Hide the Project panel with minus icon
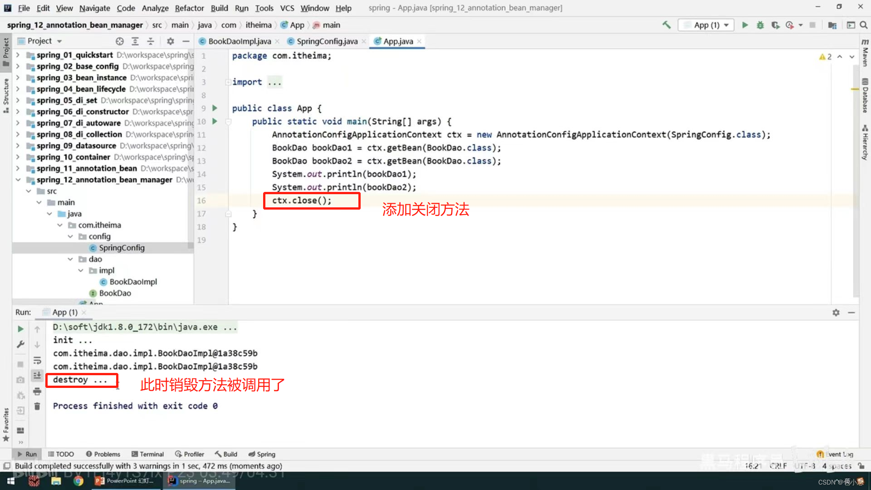Image resolution: width=871 pixels, height=490 pixels. pos(186,41)
